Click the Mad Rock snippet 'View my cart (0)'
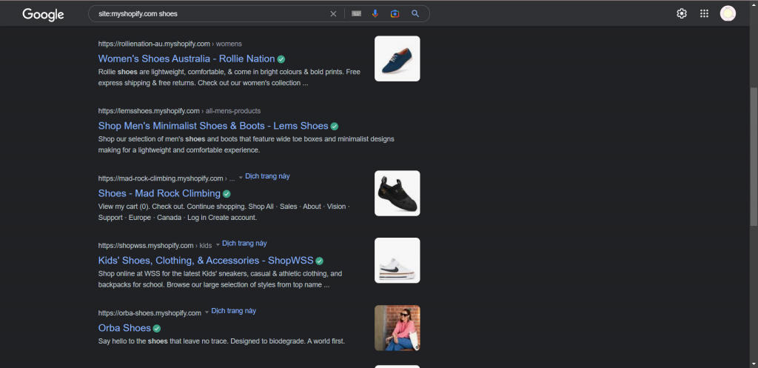The width and height of the screenshot is (758, 368). click(224, 212)
